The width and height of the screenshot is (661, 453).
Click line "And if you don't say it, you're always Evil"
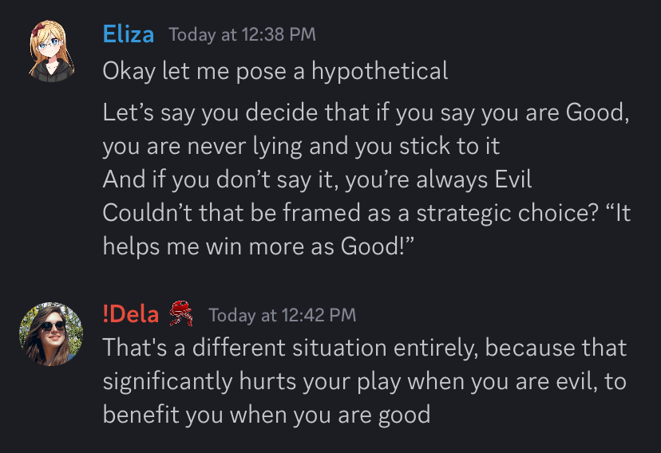pos(318,179)
